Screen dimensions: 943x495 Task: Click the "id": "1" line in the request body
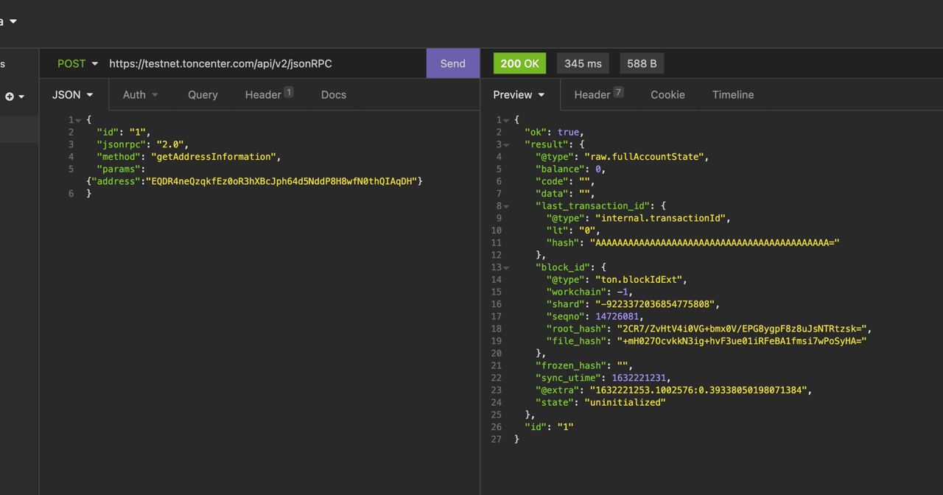click(x=124, y=132)
